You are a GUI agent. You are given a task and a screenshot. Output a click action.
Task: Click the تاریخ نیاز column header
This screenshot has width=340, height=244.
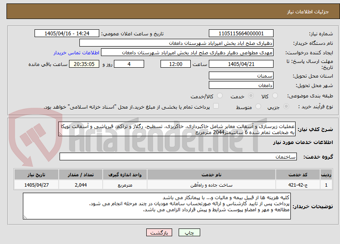[x=36, y=175]
